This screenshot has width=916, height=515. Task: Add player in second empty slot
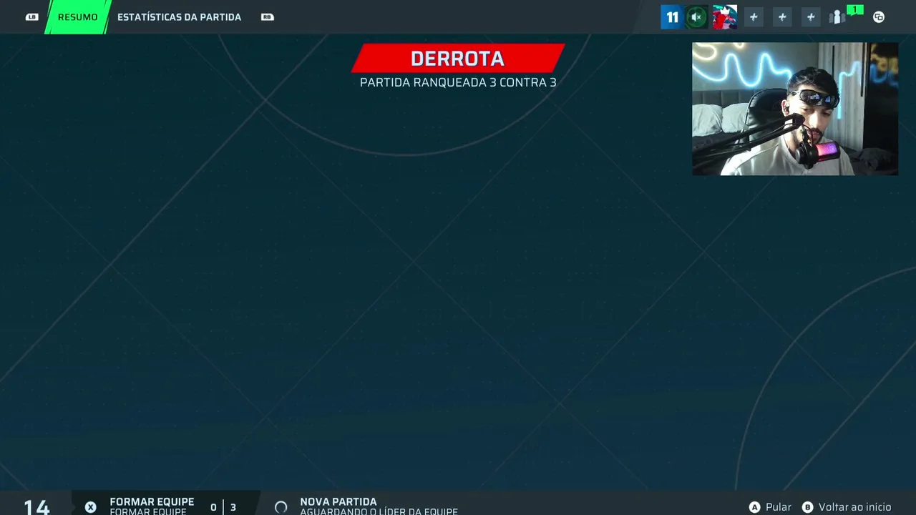click(x=782, y=17)
